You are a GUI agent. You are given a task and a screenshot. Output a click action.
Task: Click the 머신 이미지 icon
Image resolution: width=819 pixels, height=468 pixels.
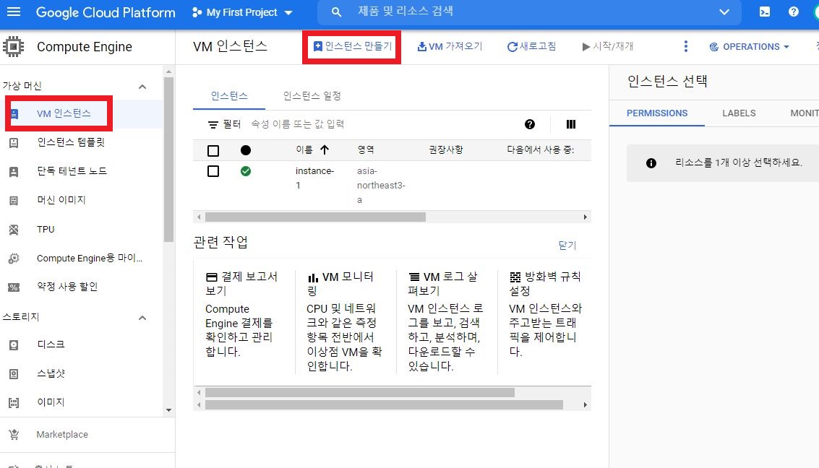pos(14,200)
